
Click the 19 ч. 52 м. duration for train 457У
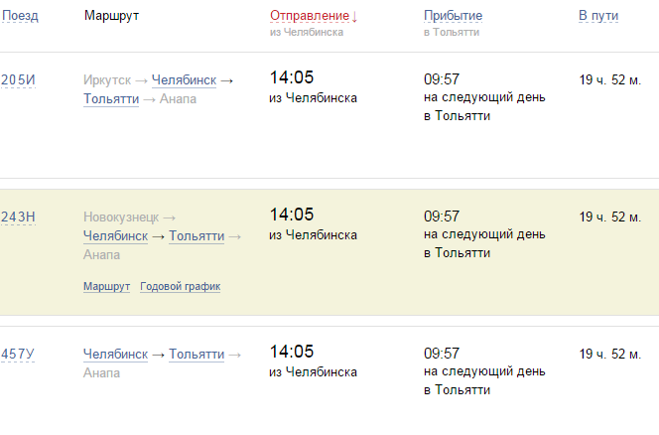pos(610,354)
